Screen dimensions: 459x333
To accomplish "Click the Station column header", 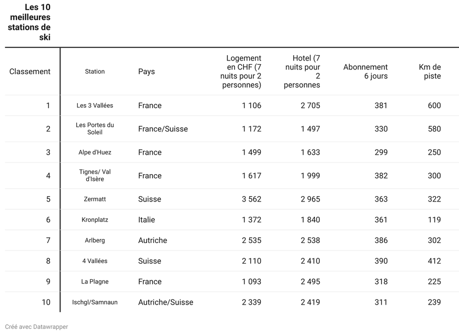I will [95, 72].
